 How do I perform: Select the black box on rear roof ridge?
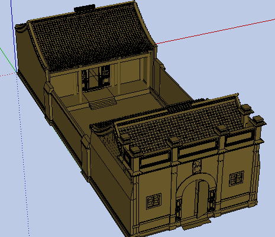[85, 8]
